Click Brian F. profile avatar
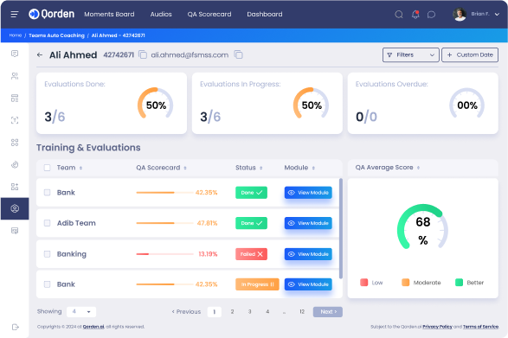The width and height of the screenshot is (508, 338). coord(459,14)
